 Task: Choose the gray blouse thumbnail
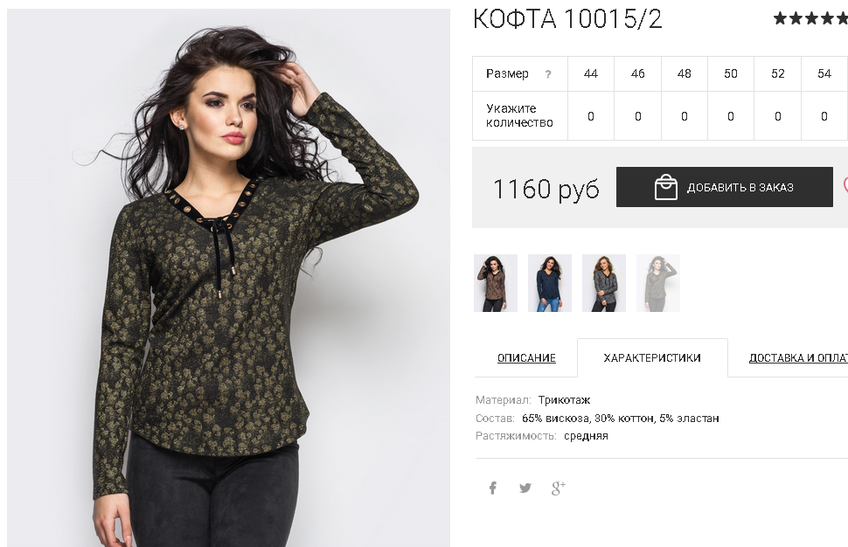click(603, 283)
